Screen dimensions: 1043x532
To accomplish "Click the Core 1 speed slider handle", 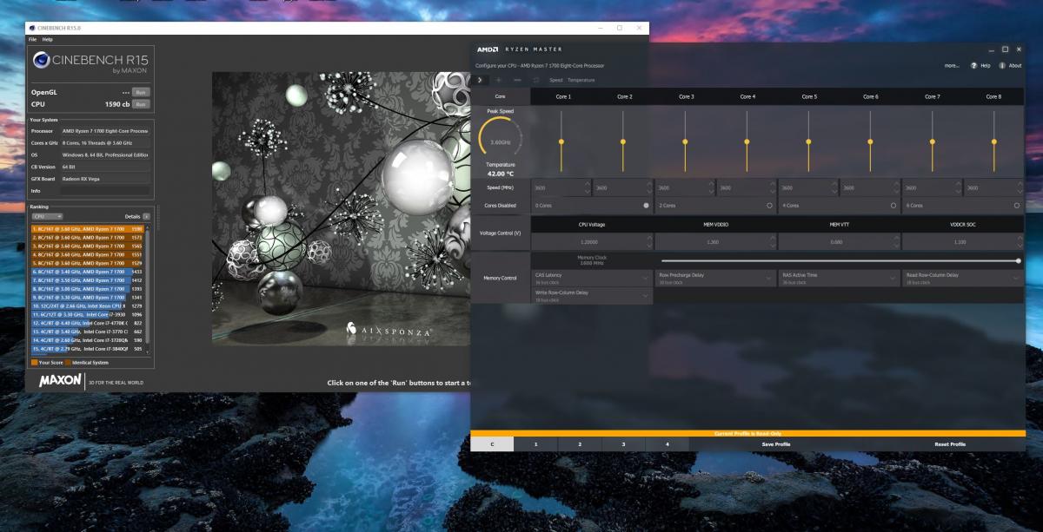I will pos(561,141).
